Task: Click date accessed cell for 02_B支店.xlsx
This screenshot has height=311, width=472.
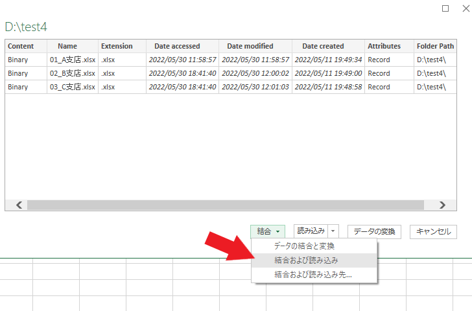Action: [x=182, y=73]
